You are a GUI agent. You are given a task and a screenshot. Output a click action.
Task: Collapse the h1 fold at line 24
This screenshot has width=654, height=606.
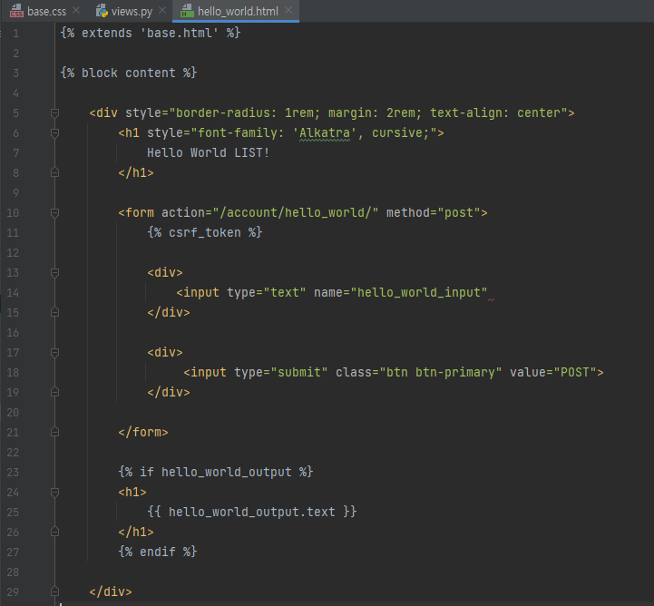[x=54, y=492]
